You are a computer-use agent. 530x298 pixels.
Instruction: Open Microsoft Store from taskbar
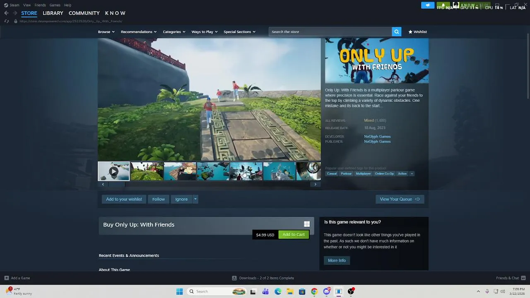[x=302, y=291]
